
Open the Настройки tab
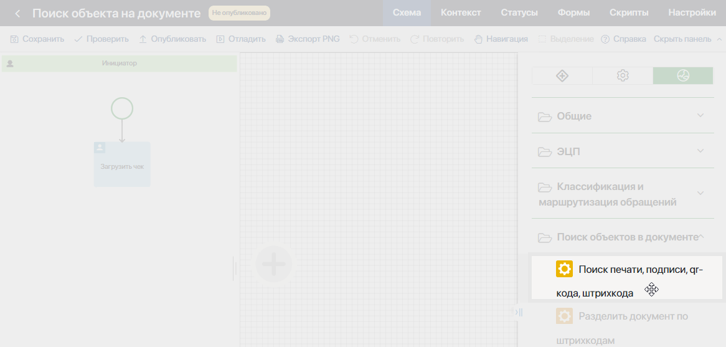point(692,13)
